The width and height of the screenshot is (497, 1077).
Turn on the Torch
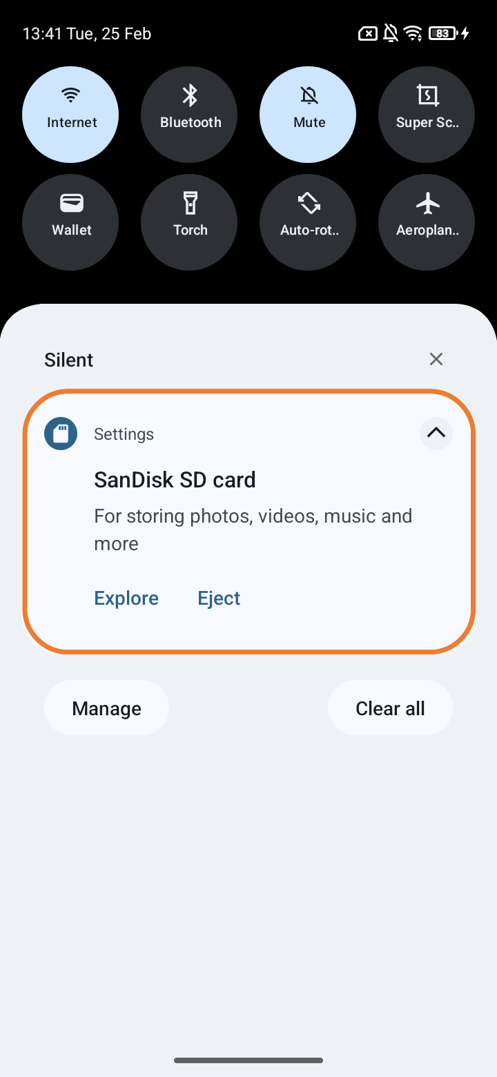[x=189, y=222]
